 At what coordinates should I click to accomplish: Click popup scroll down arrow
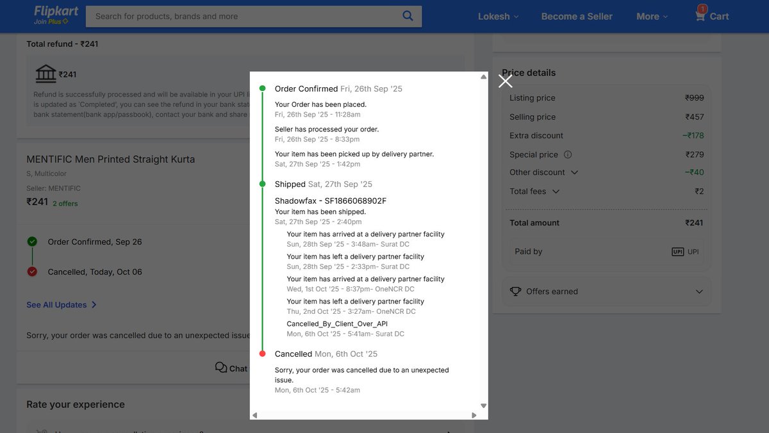pos(483,405)
